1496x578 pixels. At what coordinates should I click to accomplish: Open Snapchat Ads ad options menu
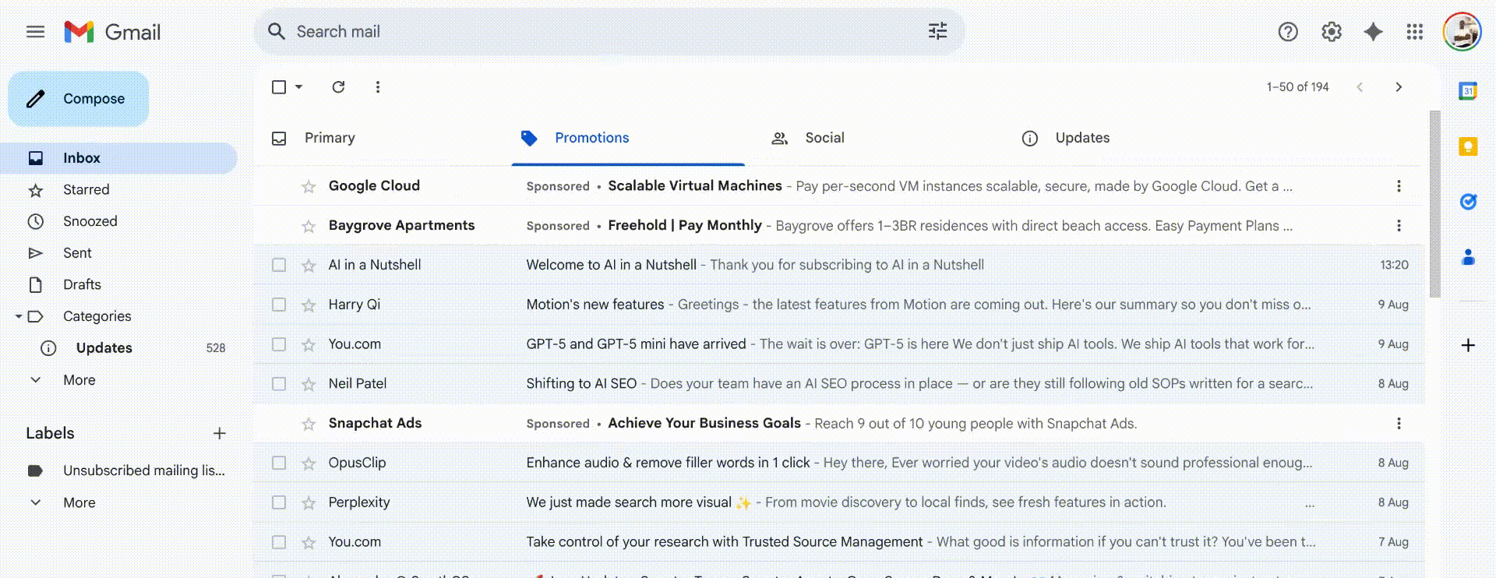coord(1399,424)
